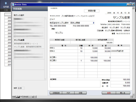The height and width of the screenshot is (102, 136).
Task: Open the 住所録 desktop icon
Action: [x=6, y=5]
